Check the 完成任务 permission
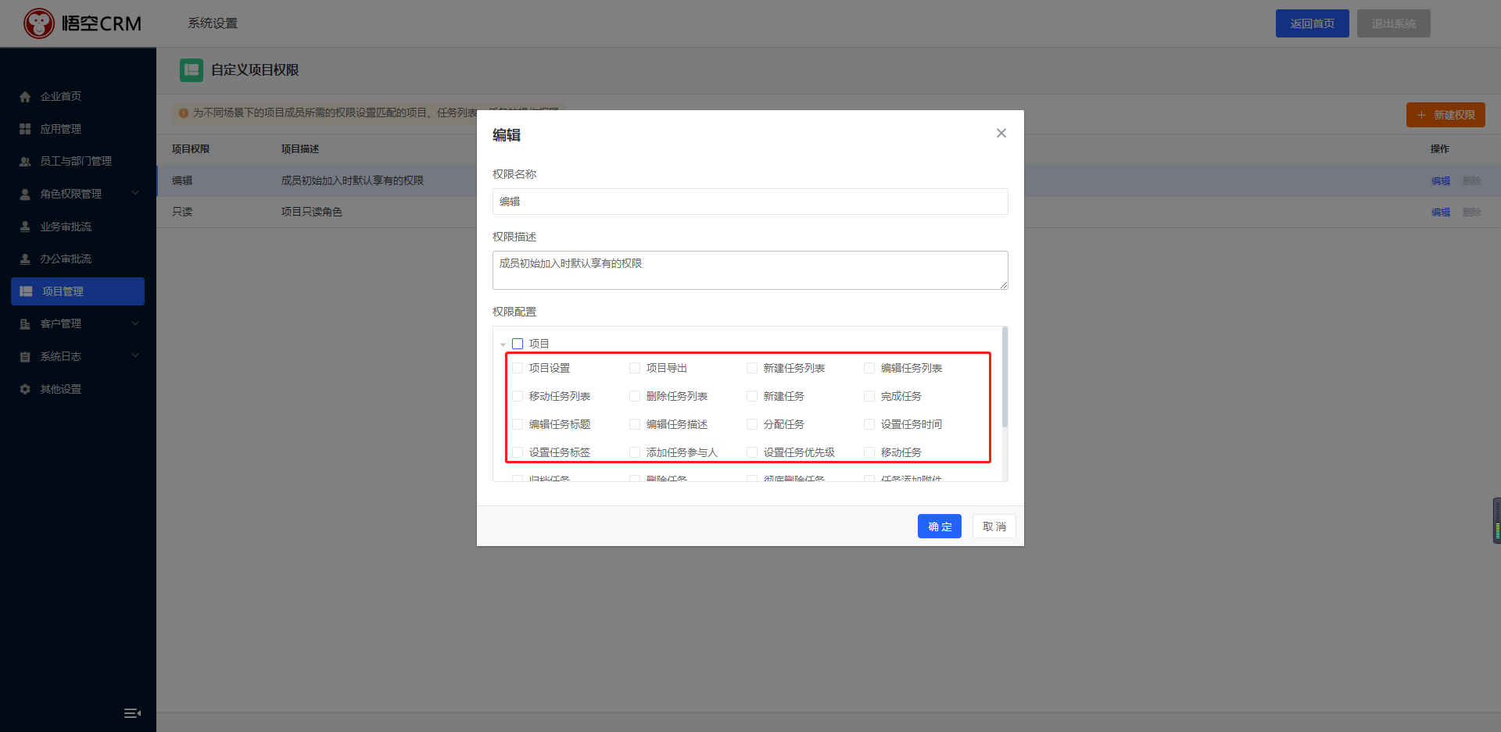The height and width of the screenshot is (732, 1501). point(869,396)
